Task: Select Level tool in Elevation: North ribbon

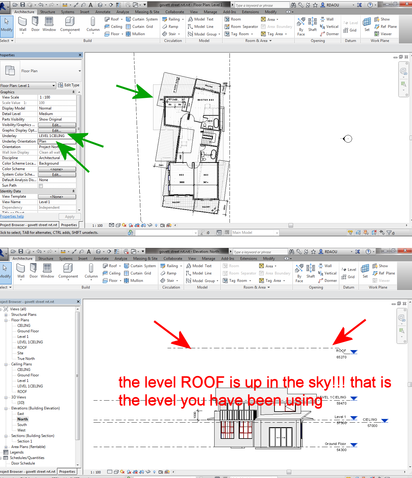Action: [x=348, y=270]
